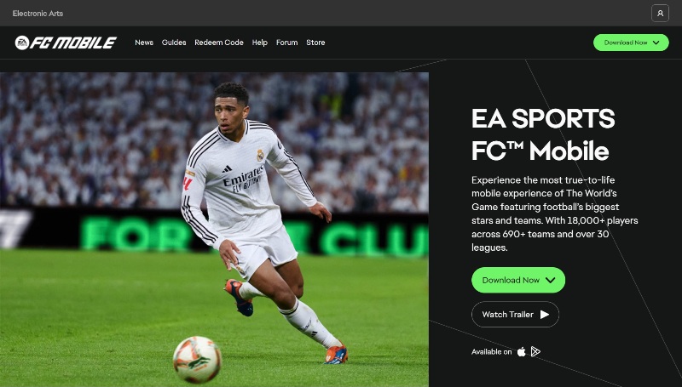Open the user account profile icon
Screen dimensions: 682x387
tap(660, 13)
